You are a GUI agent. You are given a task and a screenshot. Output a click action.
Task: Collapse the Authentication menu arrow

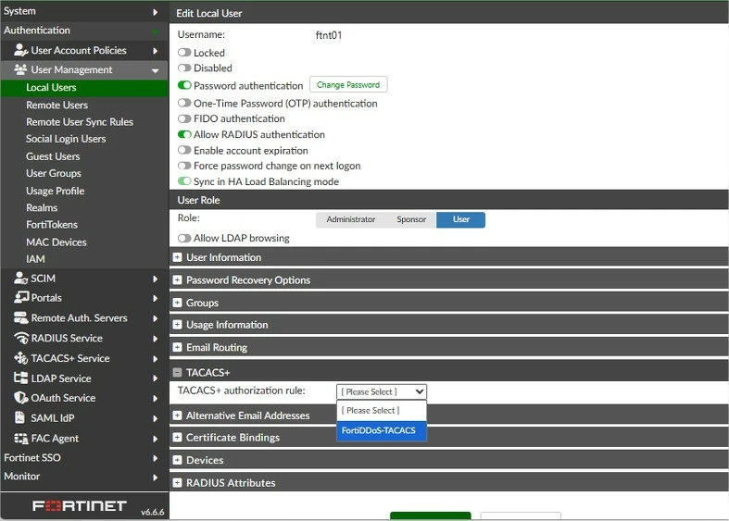click(156, 31)
